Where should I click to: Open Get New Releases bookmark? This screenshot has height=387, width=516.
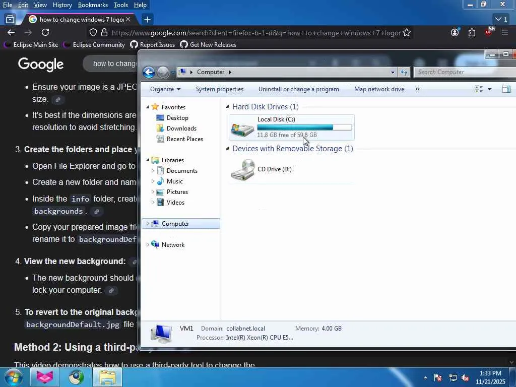(208, 45)
